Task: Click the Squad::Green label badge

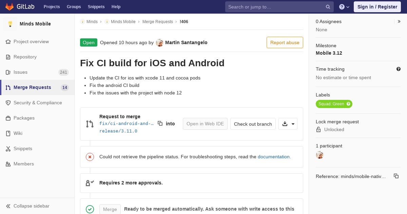Action: point(334,104)
